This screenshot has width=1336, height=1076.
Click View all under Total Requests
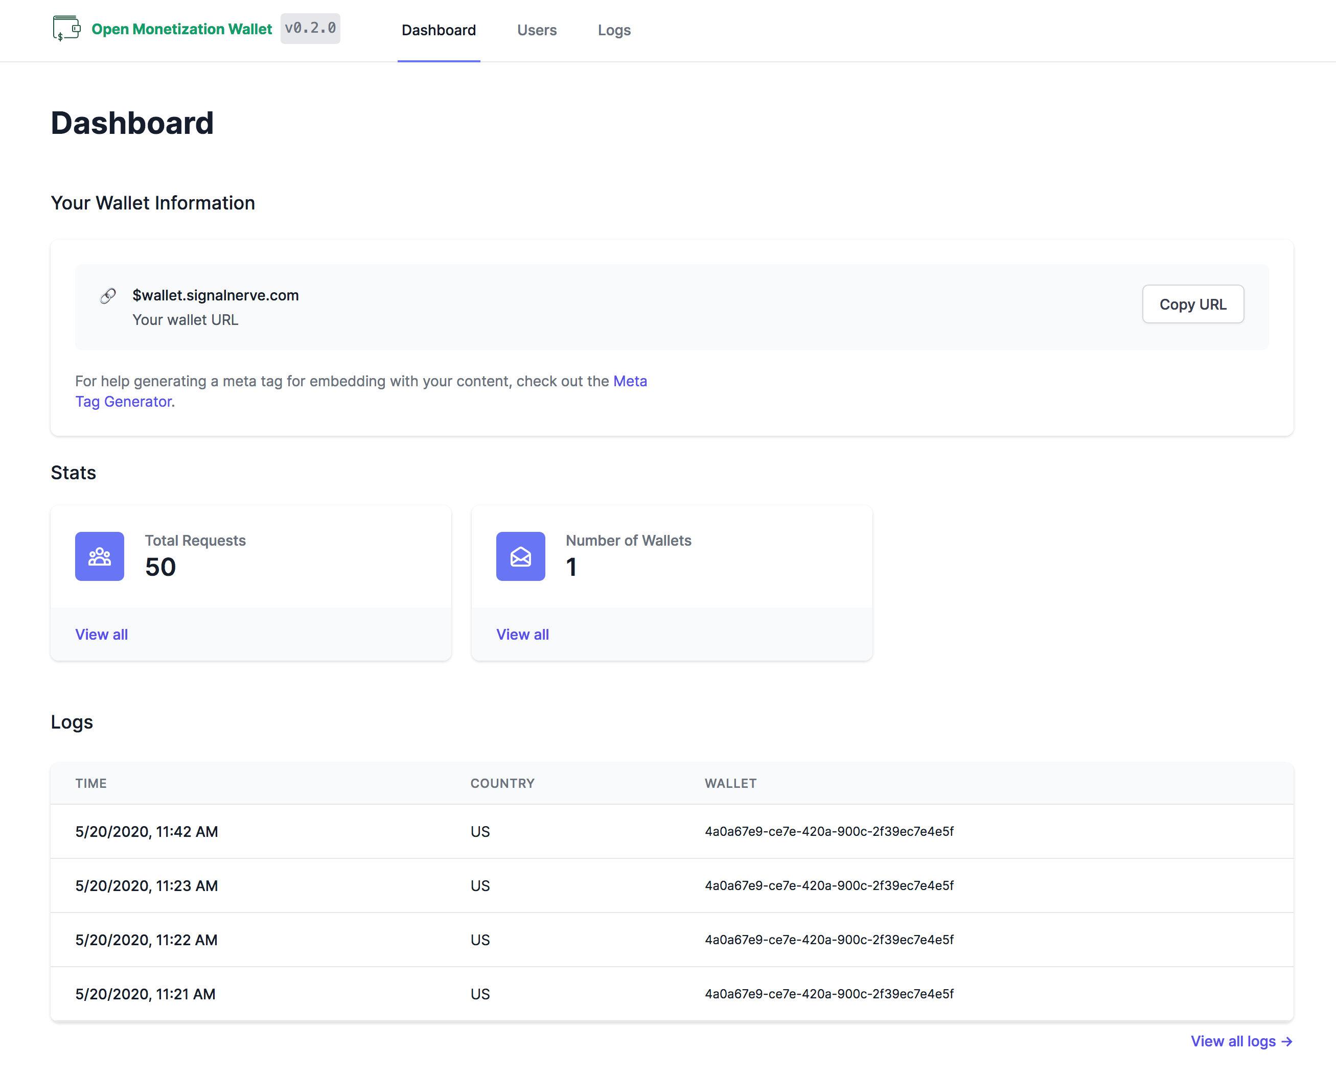point(102,634)
